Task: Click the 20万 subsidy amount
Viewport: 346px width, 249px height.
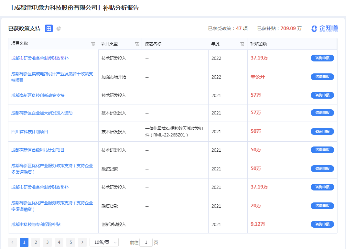Action: [256, 206]
